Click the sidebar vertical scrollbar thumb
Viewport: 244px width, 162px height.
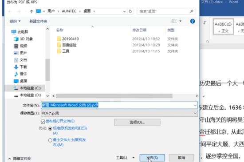tap(47, 70)
